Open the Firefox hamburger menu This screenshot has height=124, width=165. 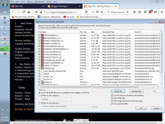coord(162,12)
